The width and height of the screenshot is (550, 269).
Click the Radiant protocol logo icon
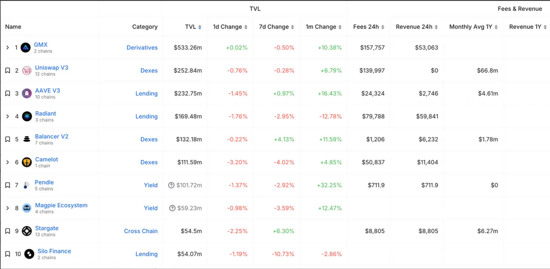click(x=27, y=116)
